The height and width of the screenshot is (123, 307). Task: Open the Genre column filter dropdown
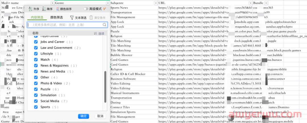coord(108,3)
